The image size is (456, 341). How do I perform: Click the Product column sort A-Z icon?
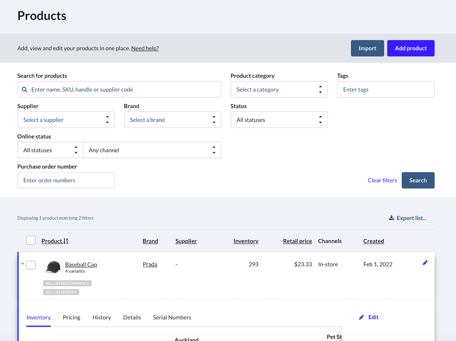click(66, 241)
